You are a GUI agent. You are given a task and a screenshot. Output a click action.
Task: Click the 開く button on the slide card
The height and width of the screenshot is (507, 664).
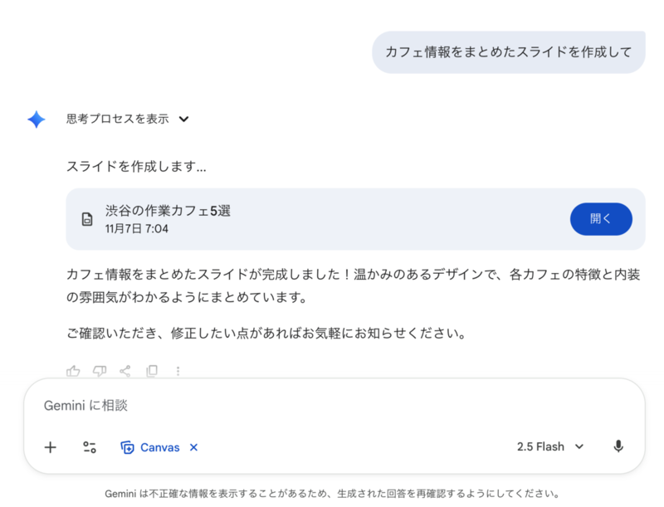[x=601, y=219]
